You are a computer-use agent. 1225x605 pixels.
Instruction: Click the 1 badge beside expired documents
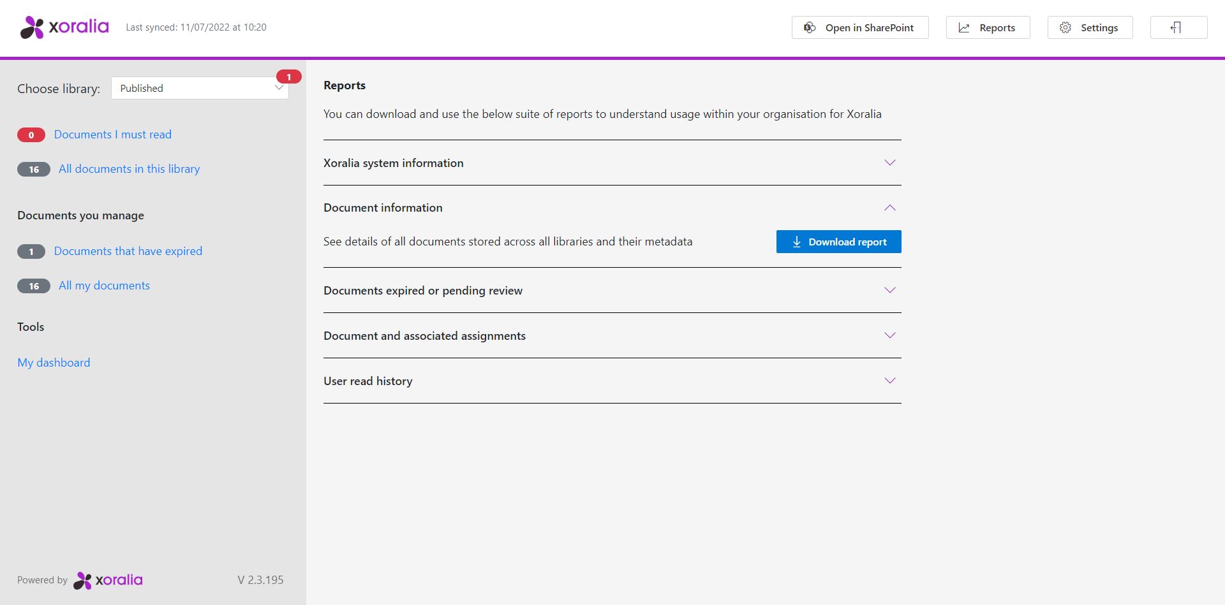pyautogui.click(x=31, y=252)
